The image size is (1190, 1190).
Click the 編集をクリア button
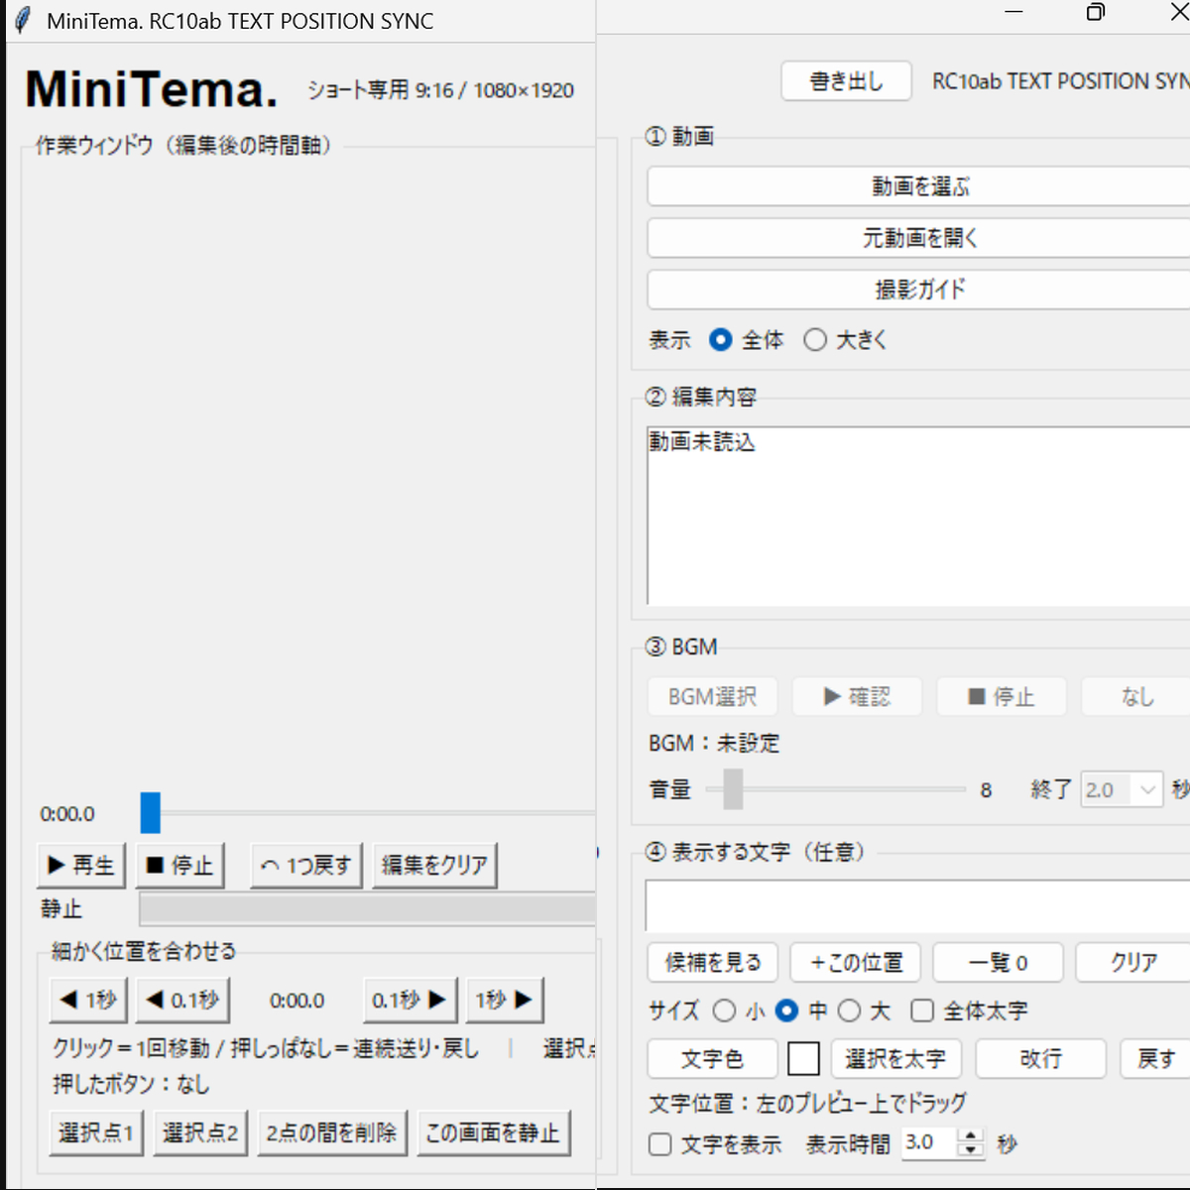434,866
